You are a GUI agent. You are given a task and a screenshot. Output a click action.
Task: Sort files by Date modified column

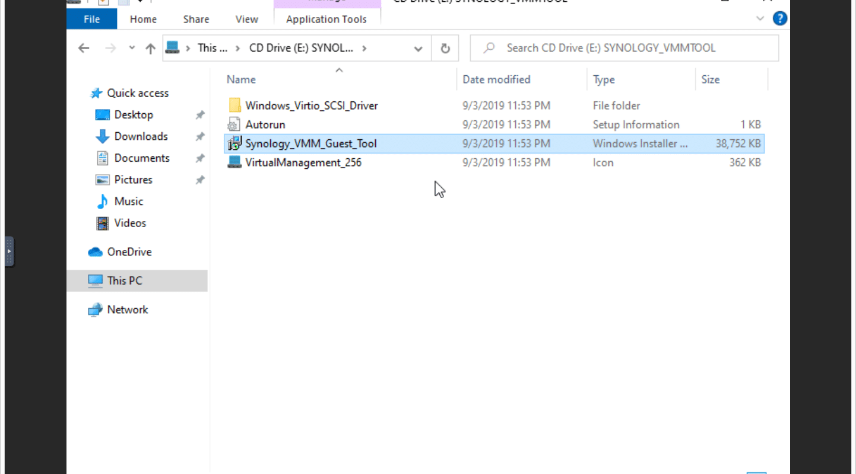(x=496, y=79)
